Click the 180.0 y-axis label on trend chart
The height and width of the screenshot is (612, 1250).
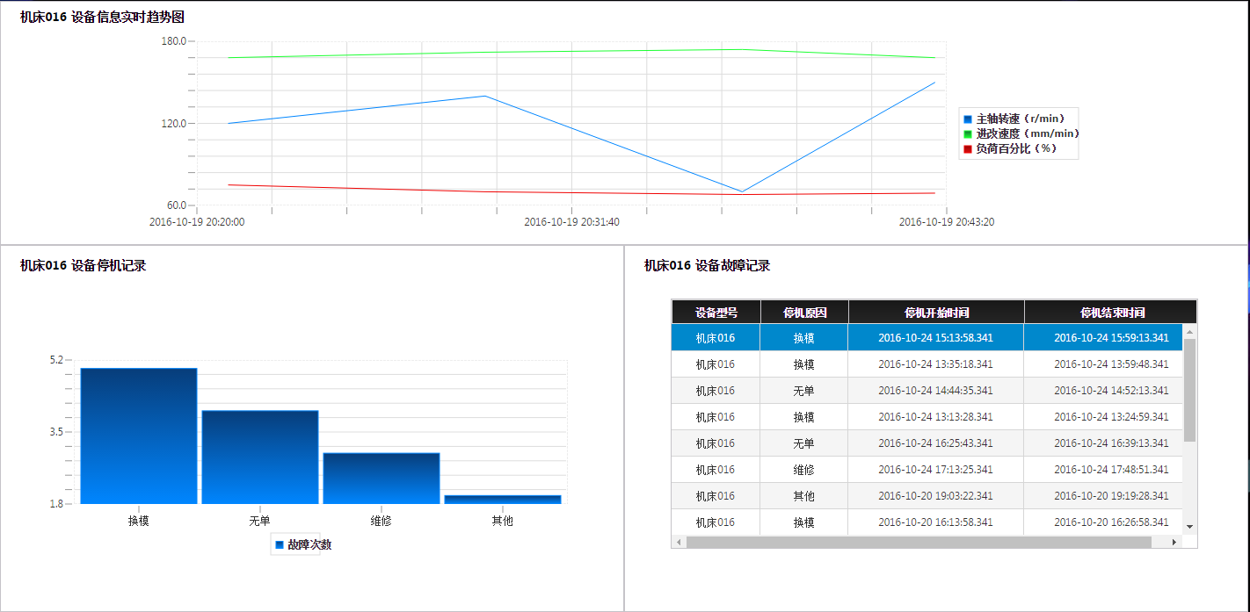173,41
